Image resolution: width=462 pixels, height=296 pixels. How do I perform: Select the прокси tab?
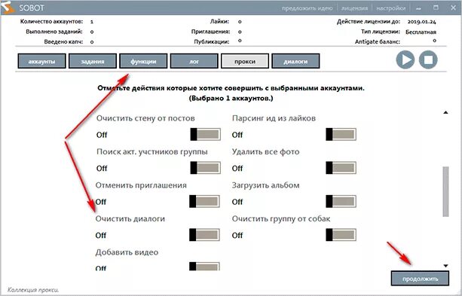pos(245,61)
